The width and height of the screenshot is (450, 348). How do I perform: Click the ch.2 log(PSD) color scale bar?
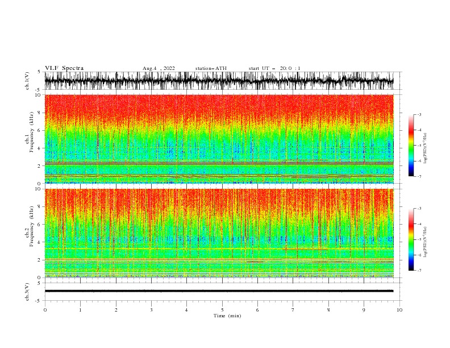click(411, 239)
